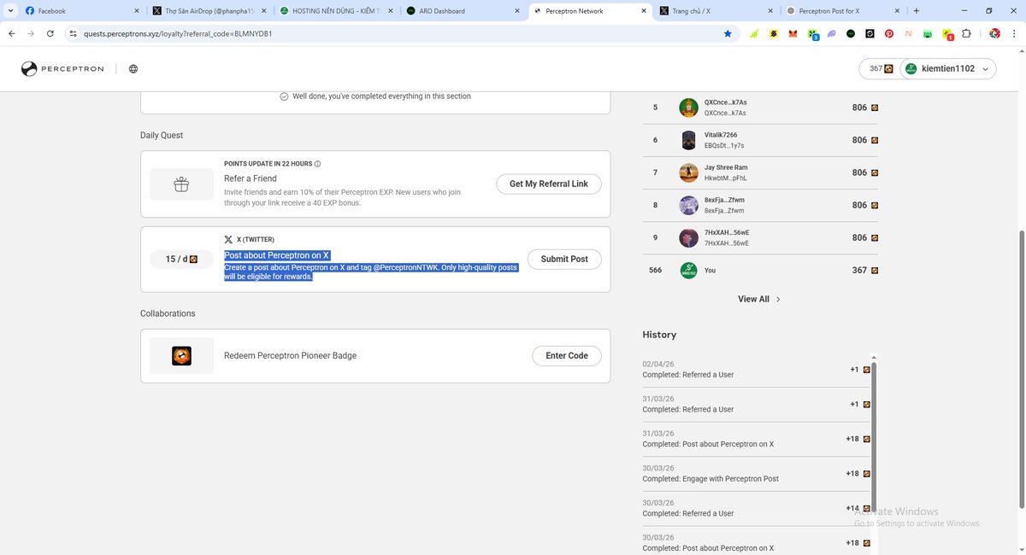
Task: Open the language globe selector
Action: pyautogui.click(x=133, y=69)
